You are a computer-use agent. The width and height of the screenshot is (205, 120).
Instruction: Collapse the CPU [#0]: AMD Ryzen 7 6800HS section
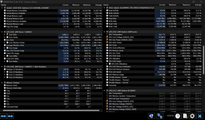click(2, 32)
